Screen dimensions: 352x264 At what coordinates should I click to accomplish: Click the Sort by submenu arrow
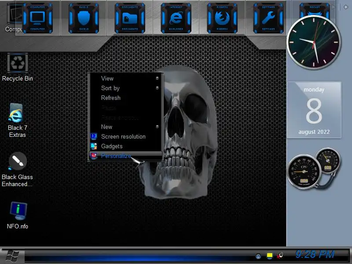[x=157, y=88]
